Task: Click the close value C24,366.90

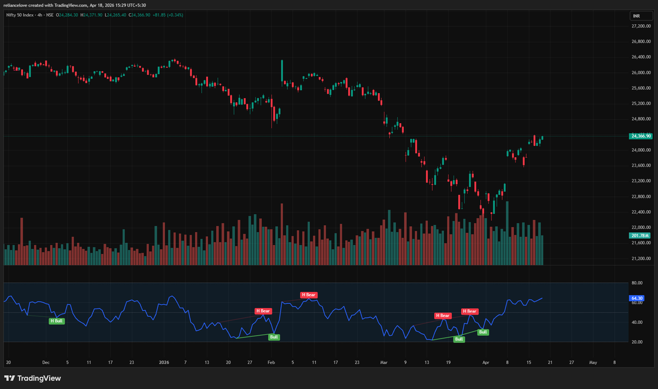Action: pos(139,15)
